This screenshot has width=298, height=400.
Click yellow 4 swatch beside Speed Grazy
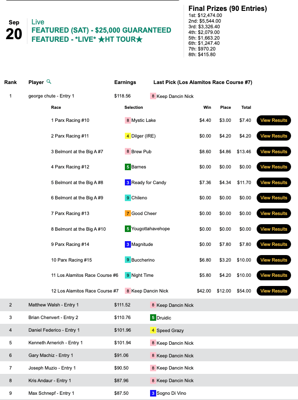pos(153,330)
